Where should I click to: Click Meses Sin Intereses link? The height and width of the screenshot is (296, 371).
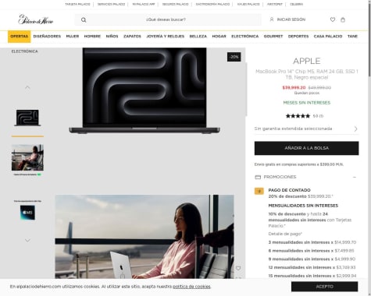(307, 103)
